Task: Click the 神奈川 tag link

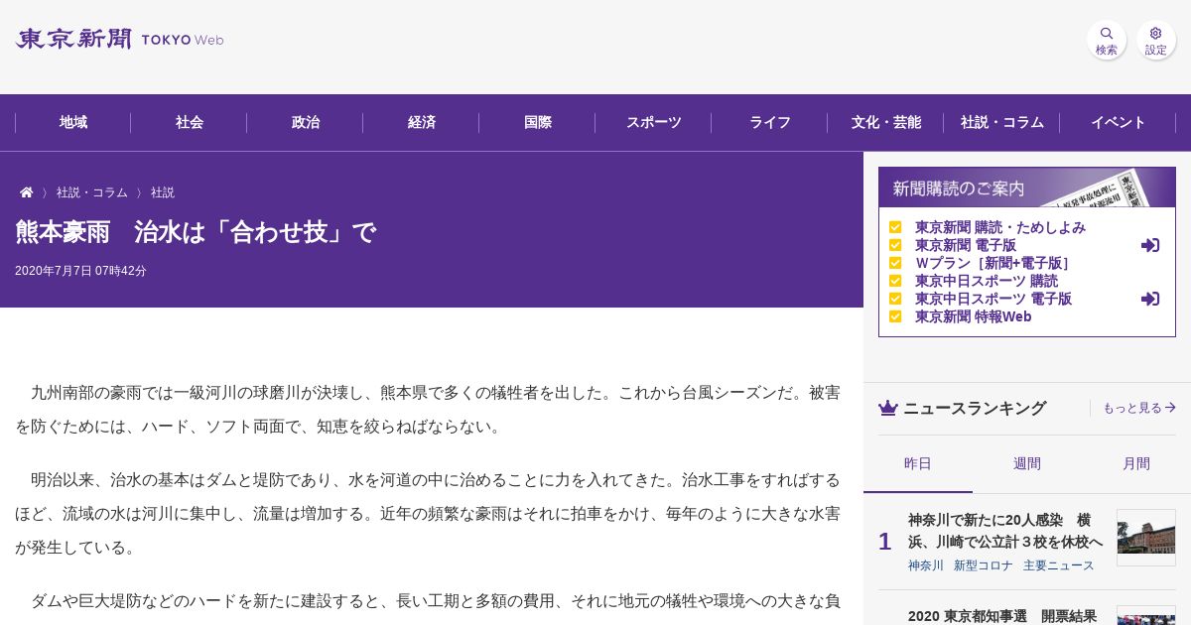Action: 926,565
